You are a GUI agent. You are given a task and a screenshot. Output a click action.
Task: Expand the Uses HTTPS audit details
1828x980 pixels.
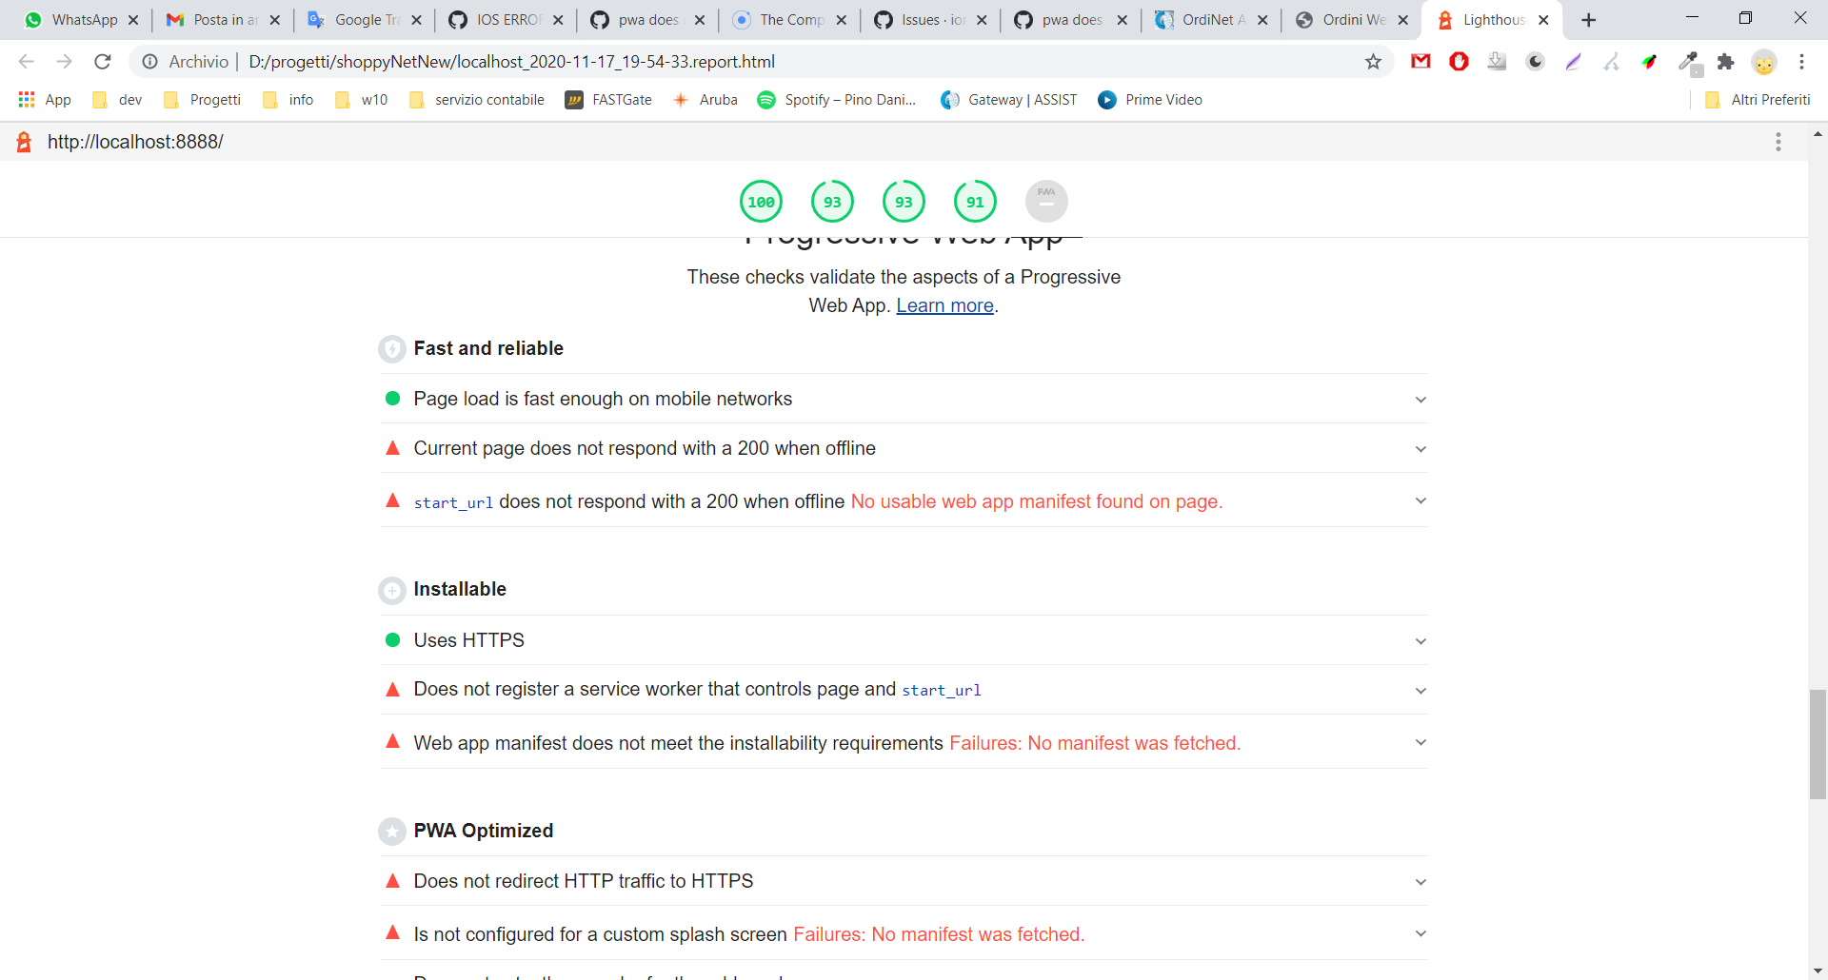[x=1420, y=640]
